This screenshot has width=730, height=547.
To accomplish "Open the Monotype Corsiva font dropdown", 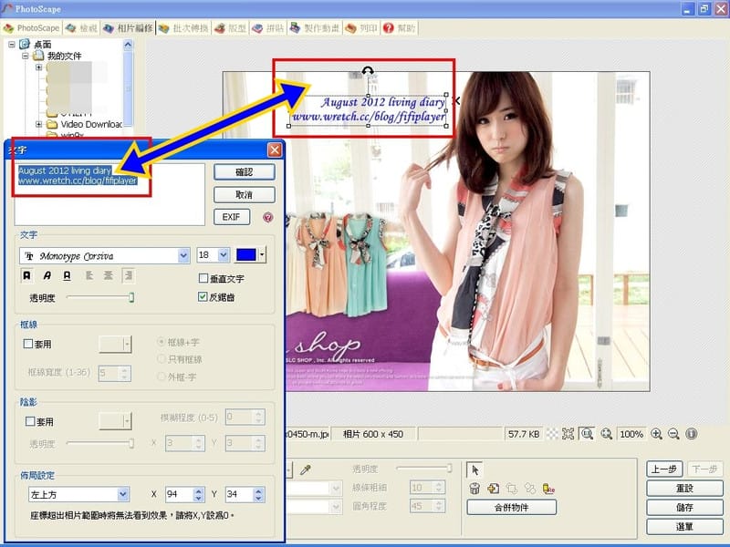I will coord(182,256).
